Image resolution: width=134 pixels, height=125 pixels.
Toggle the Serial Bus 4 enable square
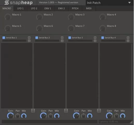[102, 38]
